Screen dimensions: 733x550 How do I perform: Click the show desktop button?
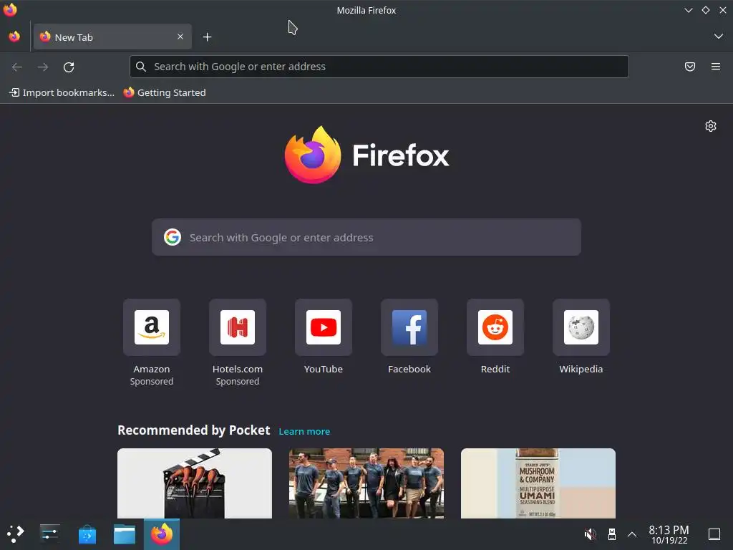click(x=714, y=534)
